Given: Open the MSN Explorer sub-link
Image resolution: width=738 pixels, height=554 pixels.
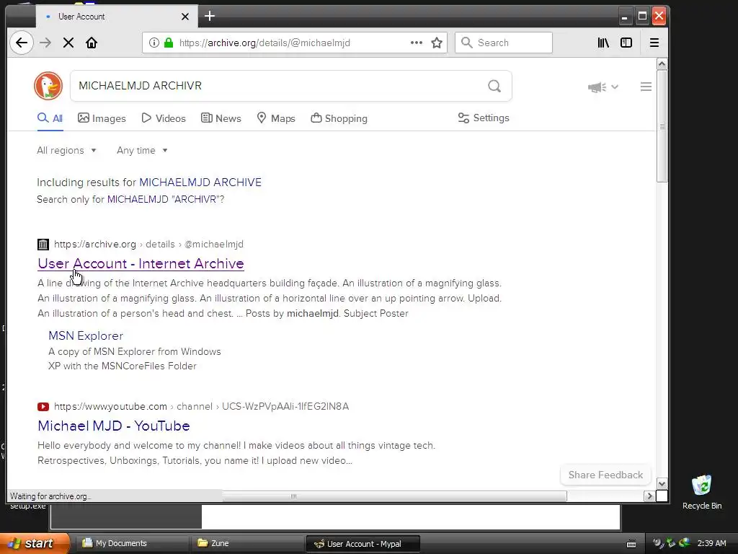Looking at the screenshot, I should coord(86,336).
